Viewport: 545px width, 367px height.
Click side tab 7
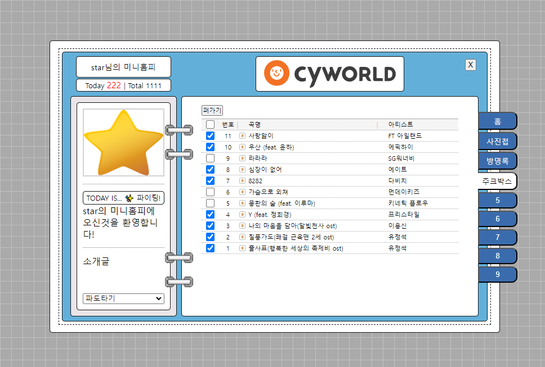pos(497,237)
